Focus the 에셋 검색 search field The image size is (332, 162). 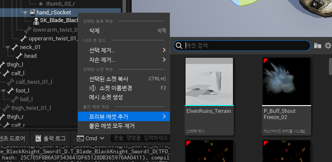coord(242,46)
